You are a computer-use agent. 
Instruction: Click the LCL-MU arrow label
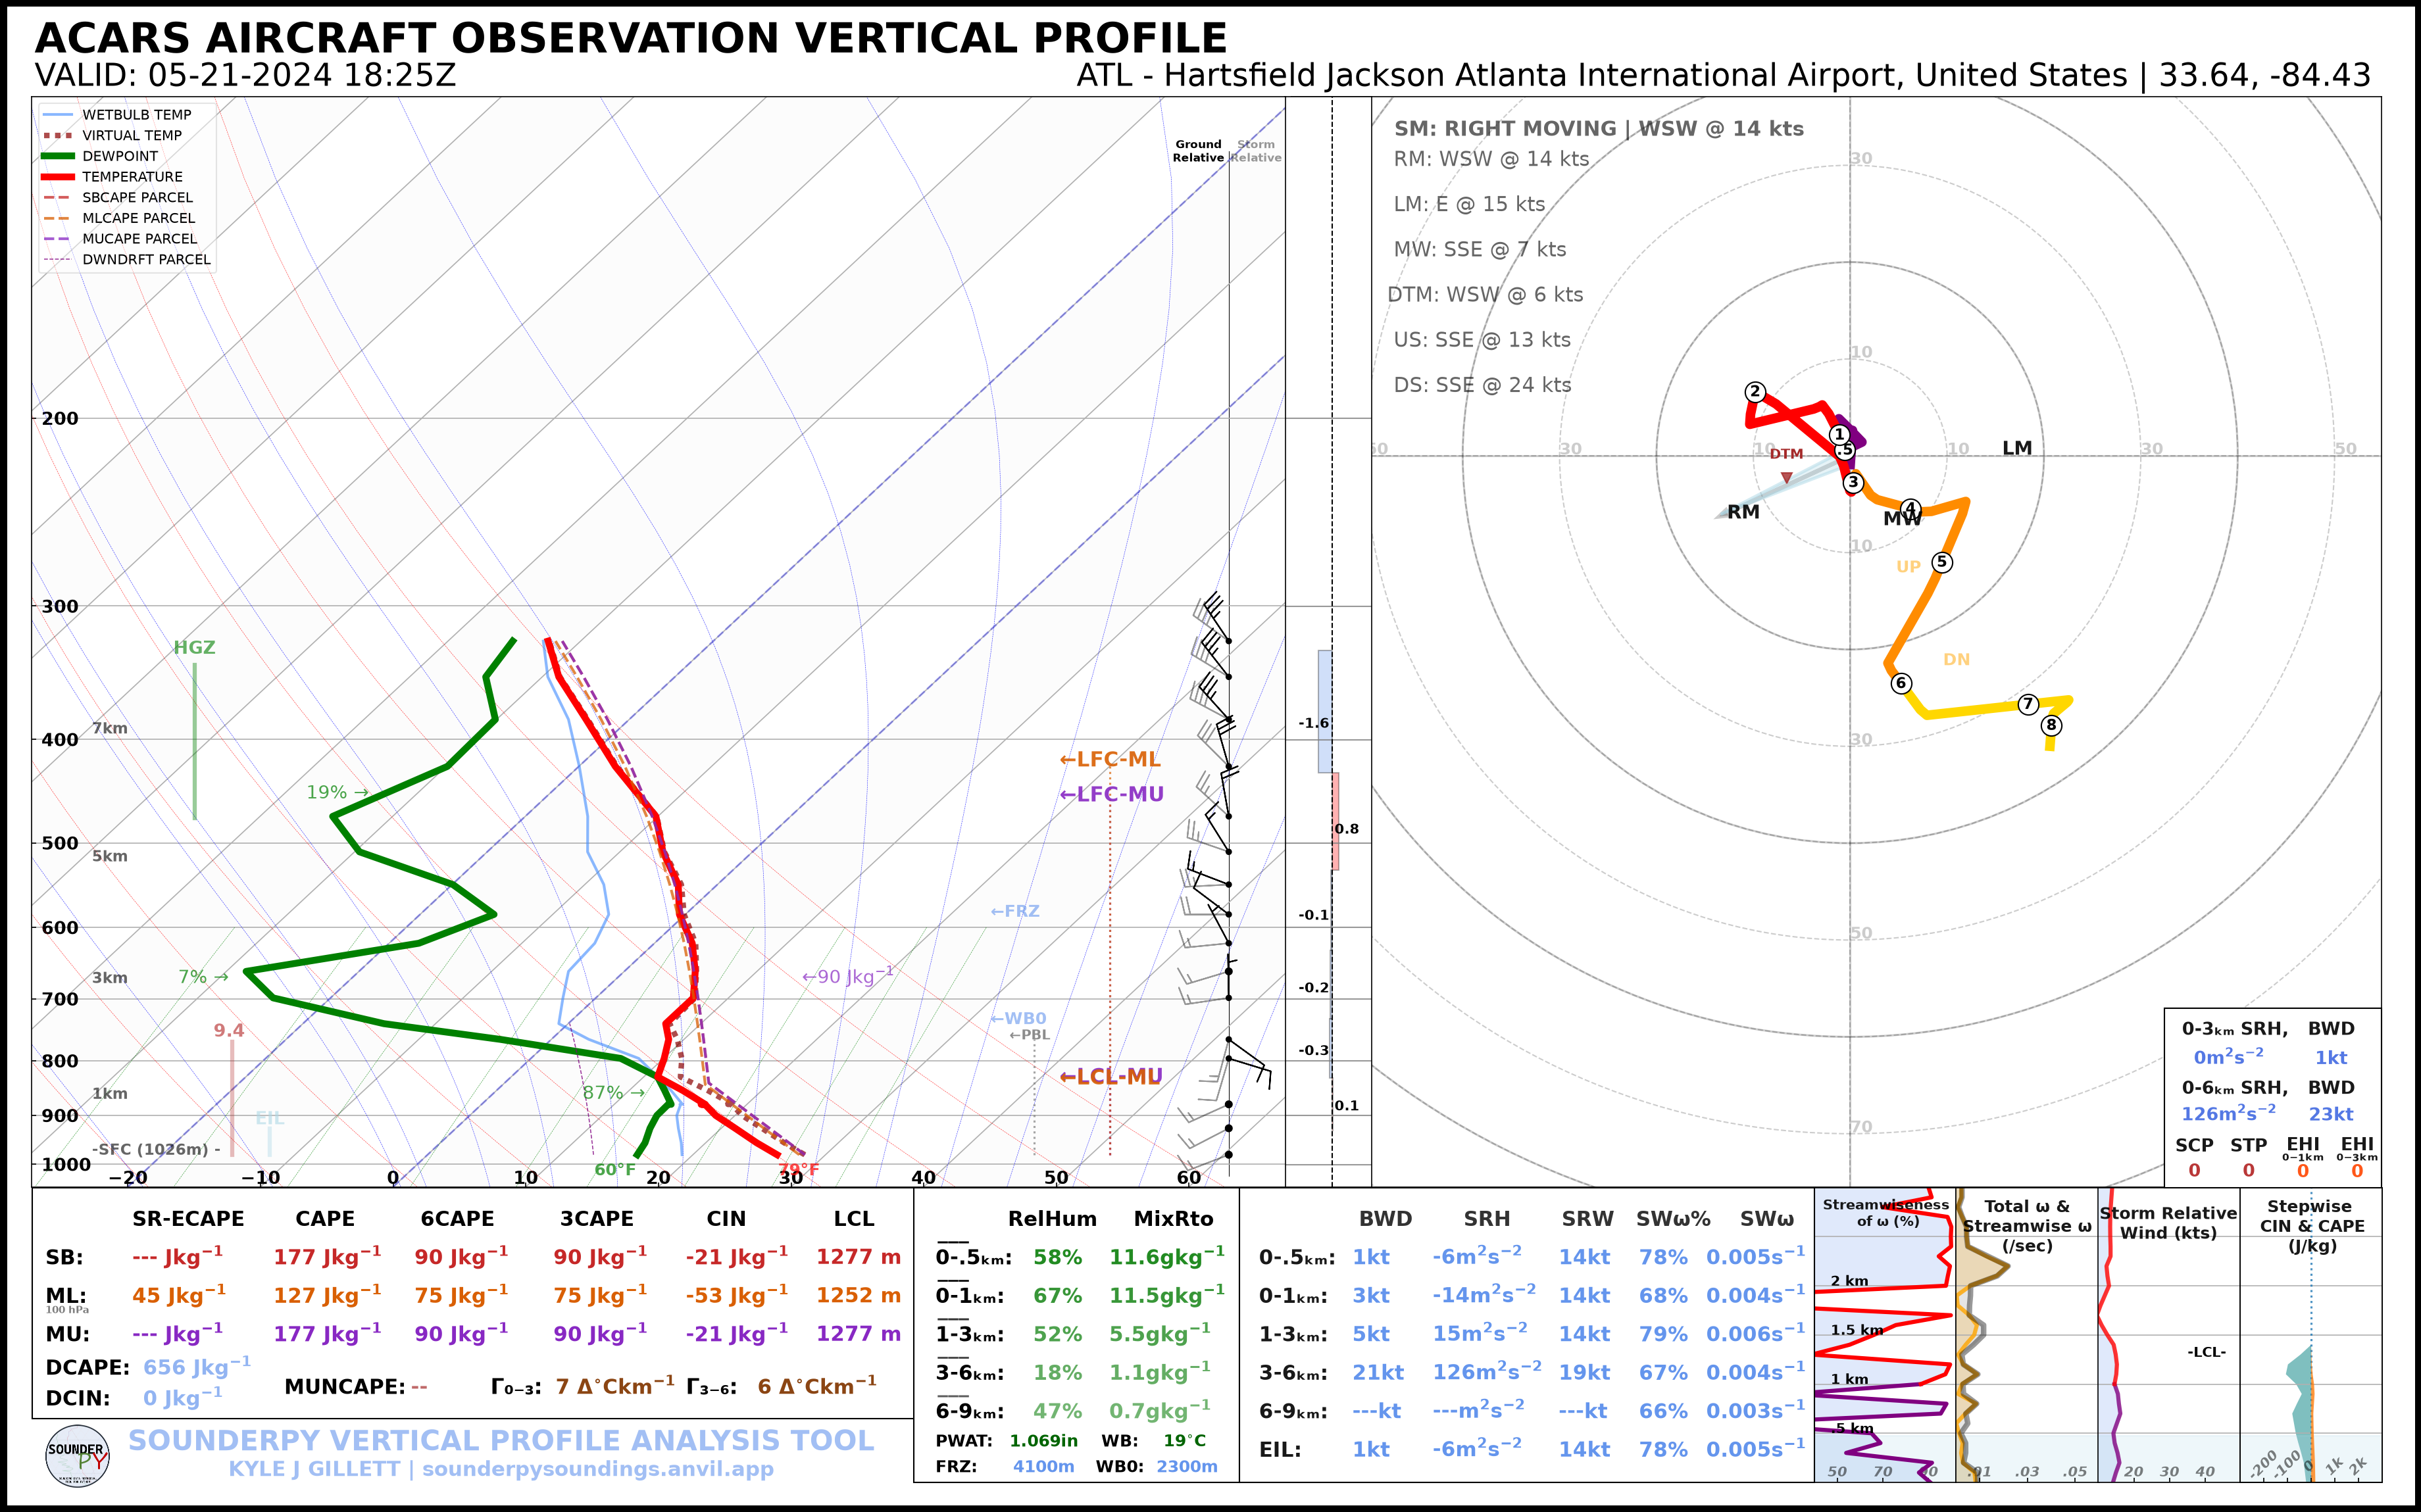click(1111, 1076)
